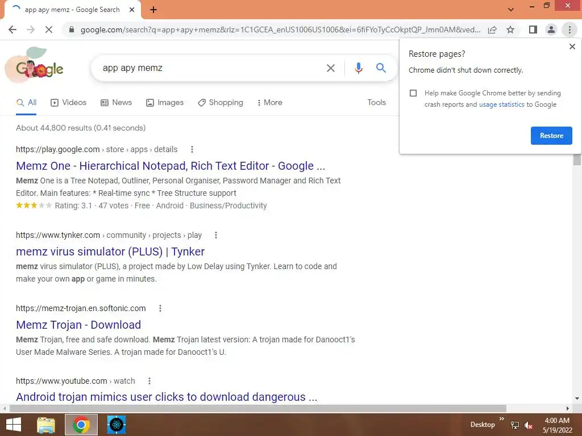Bookmark this page with the star icon
Viewport: 582px width, 436px height.
(x=510, y=30)
